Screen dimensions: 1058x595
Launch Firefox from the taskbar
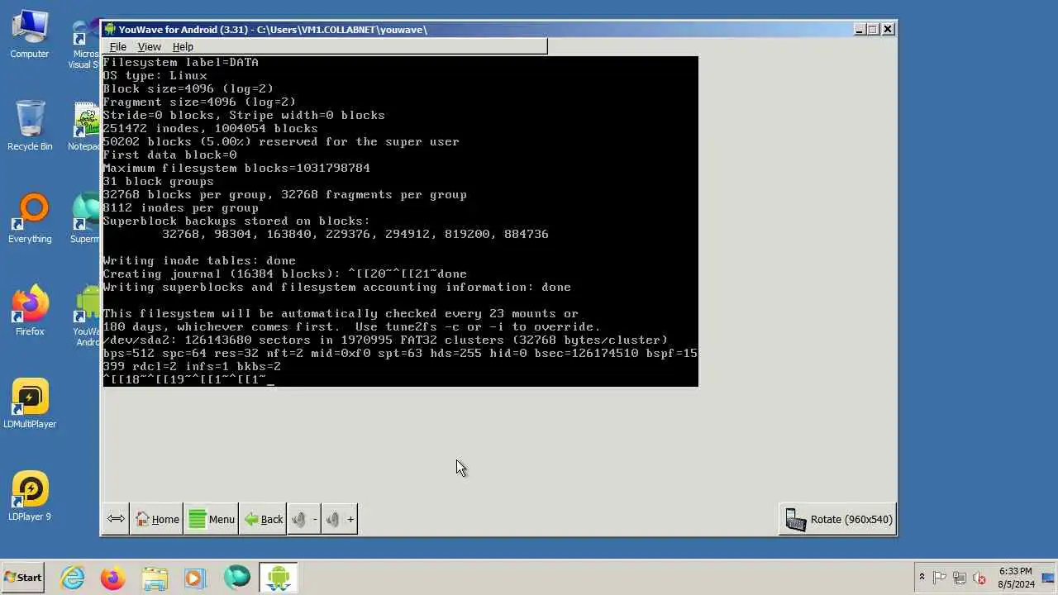(x=113, y=578)
